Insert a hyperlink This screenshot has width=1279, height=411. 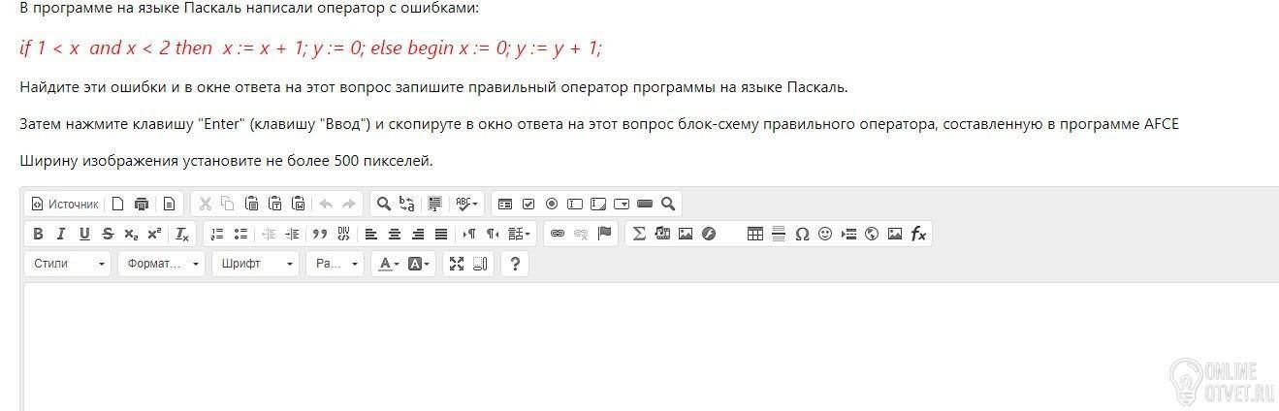click(557, 234)
